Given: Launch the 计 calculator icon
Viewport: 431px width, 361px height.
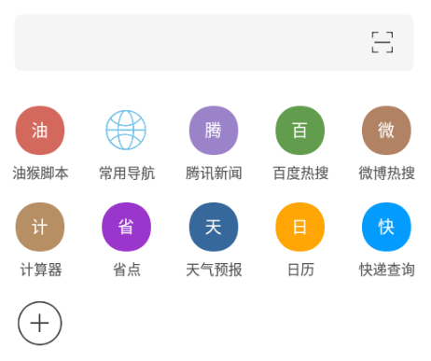Looking at the screenshot, I should coord(40,227).
